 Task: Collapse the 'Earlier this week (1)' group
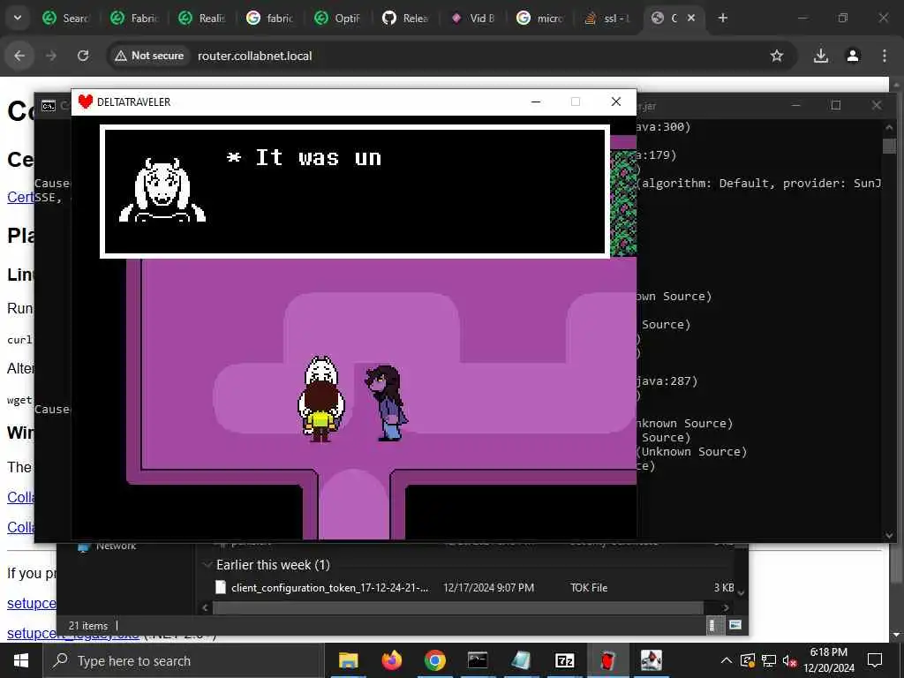(x=207, y=565)
